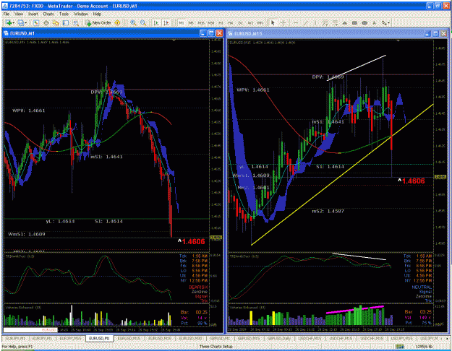Switch timeframe to M15
452x351 pixels.
click(x=200, y=22)
